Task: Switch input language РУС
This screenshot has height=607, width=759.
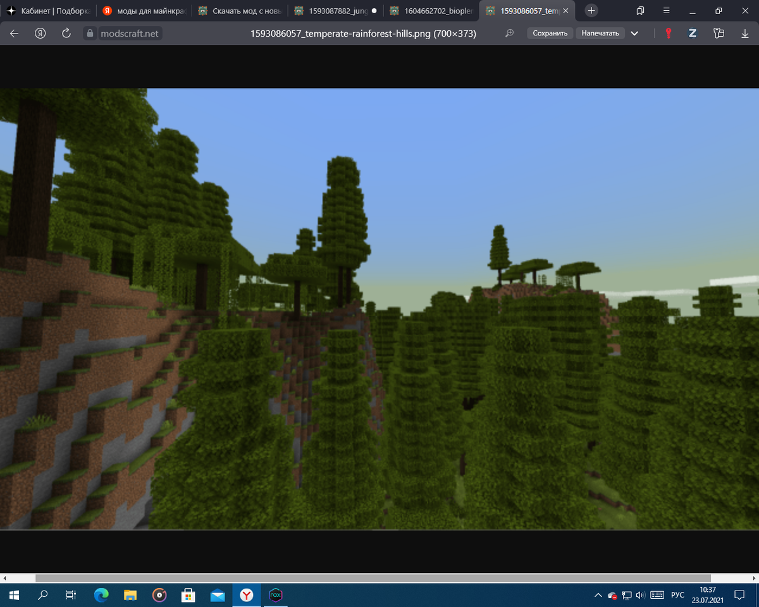Action: point(677,595)
